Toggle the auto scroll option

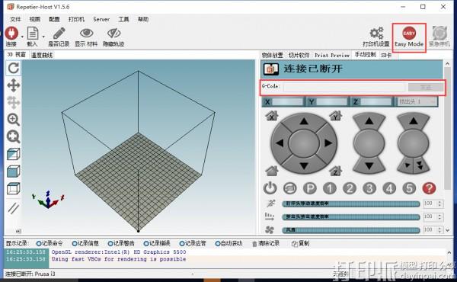tap(228, 243)
